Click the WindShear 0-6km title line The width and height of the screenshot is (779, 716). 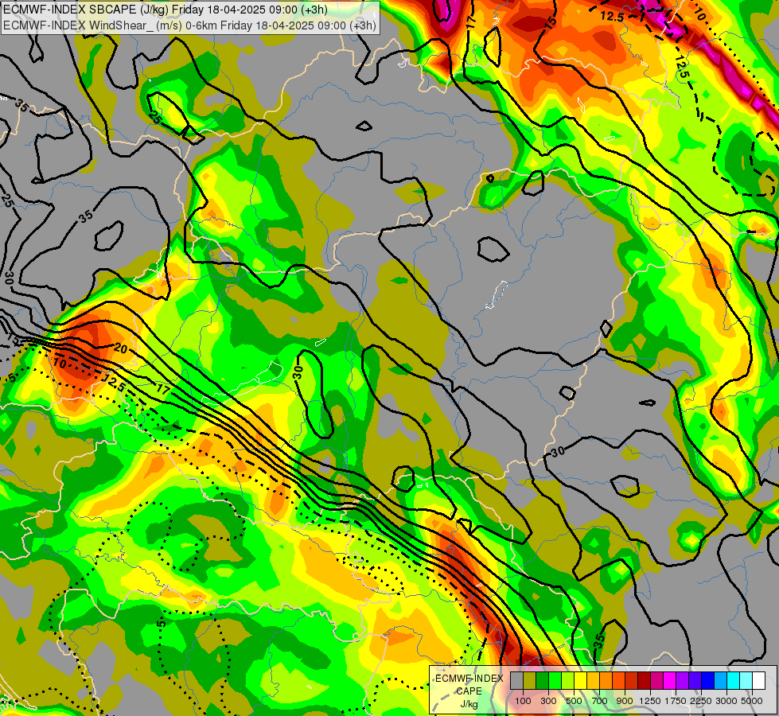(189, 25)
